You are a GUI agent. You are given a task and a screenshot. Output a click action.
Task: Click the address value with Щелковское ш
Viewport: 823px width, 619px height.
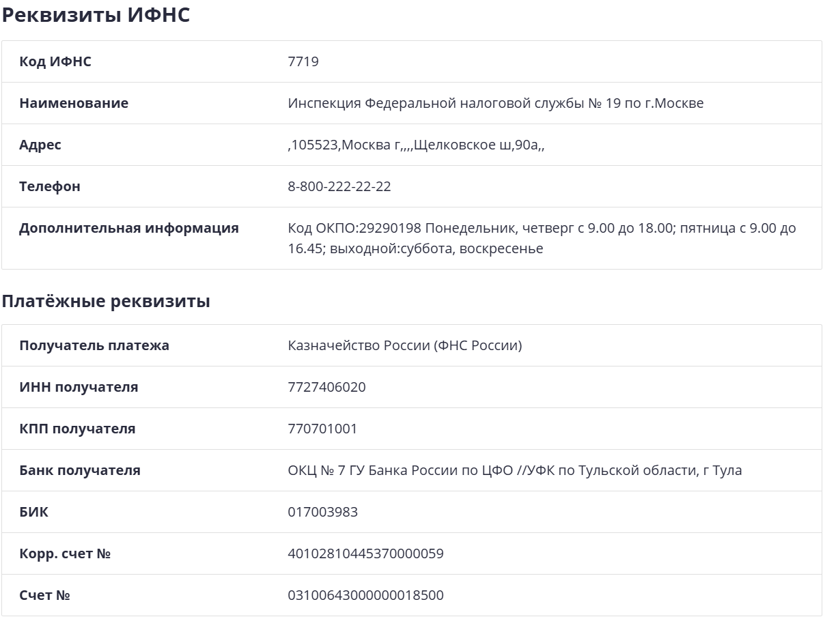pos(416,145)
